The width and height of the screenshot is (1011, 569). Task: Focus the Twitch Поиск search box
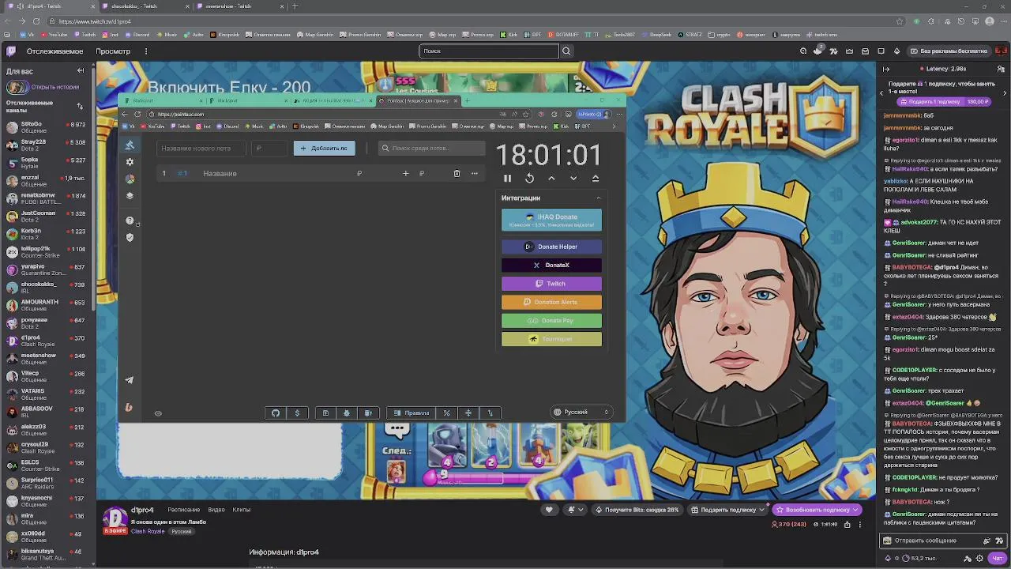[488, 51]
